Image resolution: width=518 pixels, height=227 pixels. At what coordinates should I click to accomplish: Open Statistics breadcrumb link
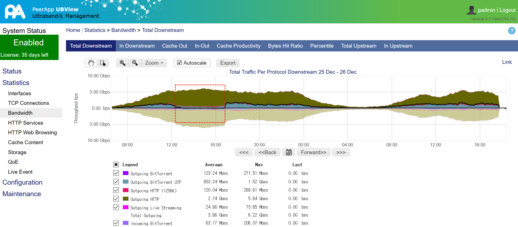[x=95, y=30]
